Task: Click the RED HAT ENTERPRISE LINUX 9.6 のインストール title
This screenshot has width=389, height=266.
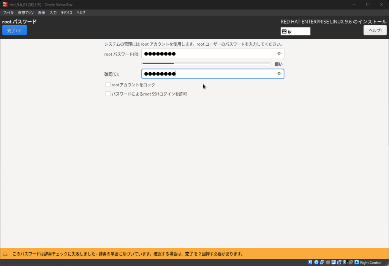Action: tap(334, 22)
